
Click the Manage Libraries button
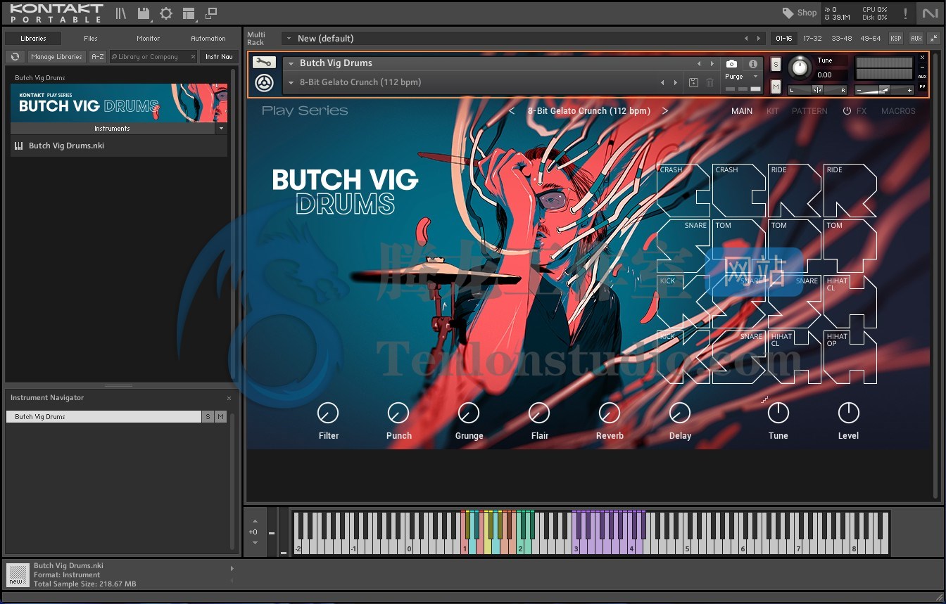point(56,56)
